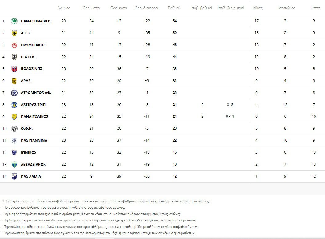Sort by the Αγώνες column header
The width and height of the screenshot is (325, 239).
tap(64, 8)
